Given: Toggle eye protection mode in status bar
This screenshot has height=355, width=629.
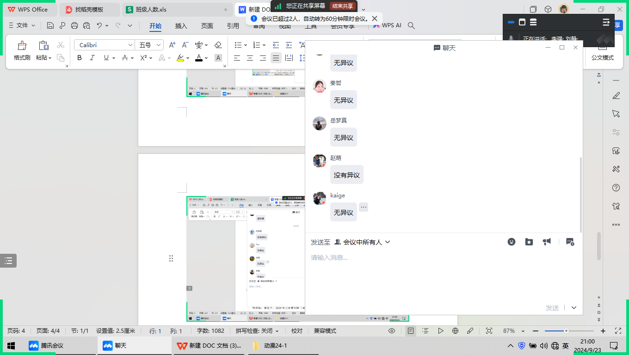Looking at the screenshot, I should pyautogui.click(x=392, y=331).
